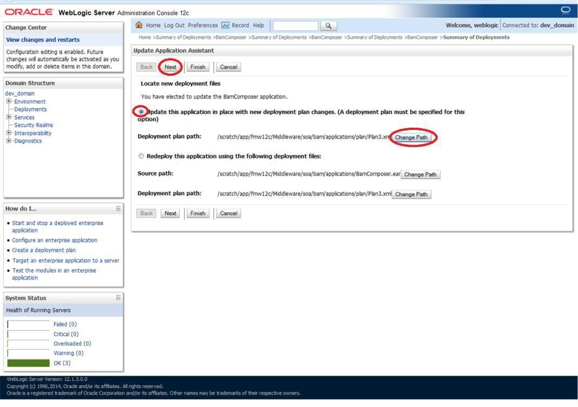This screenshot has width=578, height=407.
Task: Click the bottom Next button
Action: pos(170,213)
